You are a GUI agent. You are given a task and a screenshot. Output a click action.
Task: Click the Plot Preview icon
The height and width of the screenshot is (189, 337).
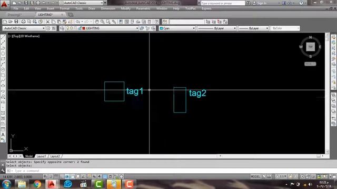(29, 22)
